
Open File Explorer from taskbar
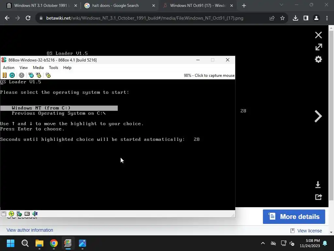pos(39,243)
